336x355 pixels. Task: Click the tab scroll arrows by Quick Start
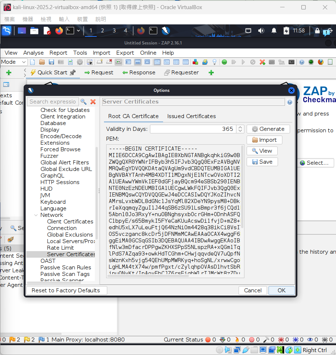tap(25, 73)
